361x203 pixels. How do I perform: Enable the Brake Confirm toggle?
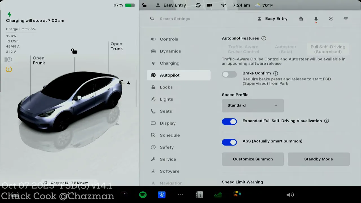(x=229, y=74)
